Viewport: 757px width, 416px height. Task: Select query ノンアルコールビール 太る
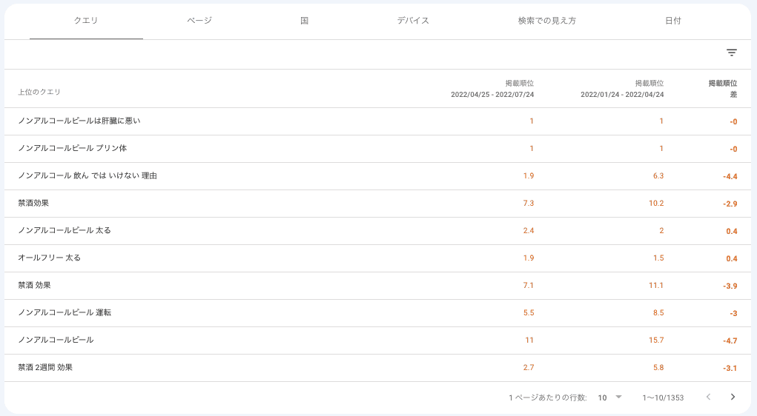click(65, 230)
